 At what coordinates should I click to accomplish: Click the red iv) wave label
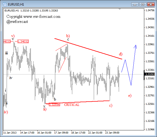pos(6,112)
